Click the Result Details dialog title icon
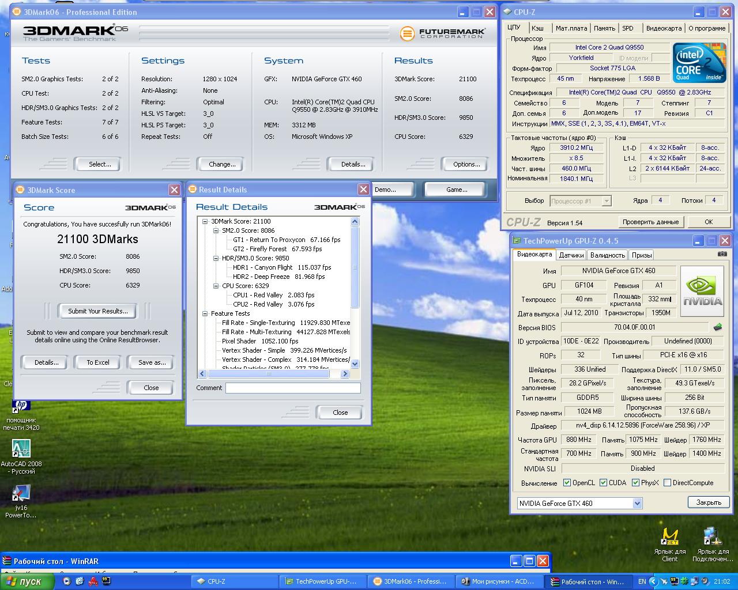The width and height of the screenshot is (738, 590). (193, 189)
